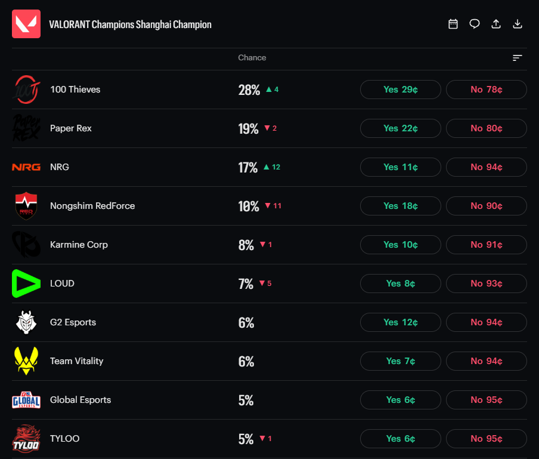Buy No 95¢ for TYLOO
The width and height of the screenshot is (539, 459).
click(x=487, y=439)
